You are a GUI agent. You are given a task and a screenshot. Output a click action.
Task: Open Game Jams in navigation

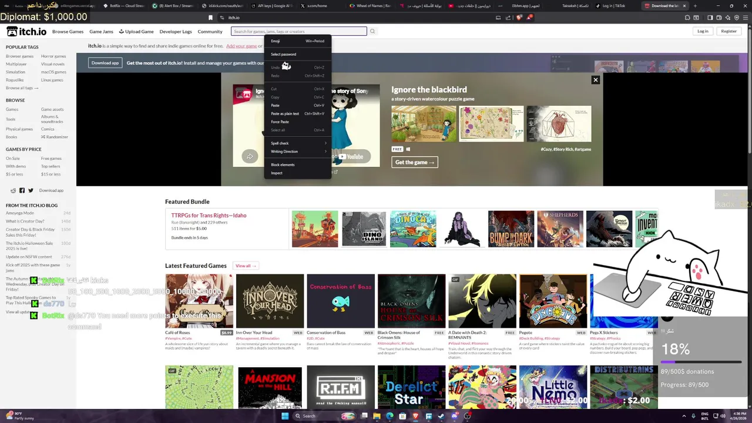(101, 31)
